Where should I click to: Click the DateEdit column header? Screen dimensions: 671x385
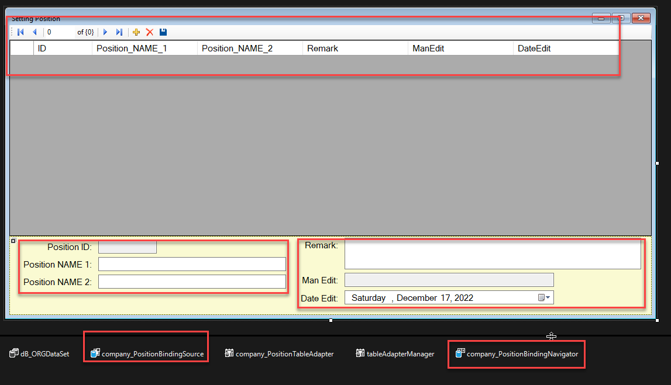[534, 48]
